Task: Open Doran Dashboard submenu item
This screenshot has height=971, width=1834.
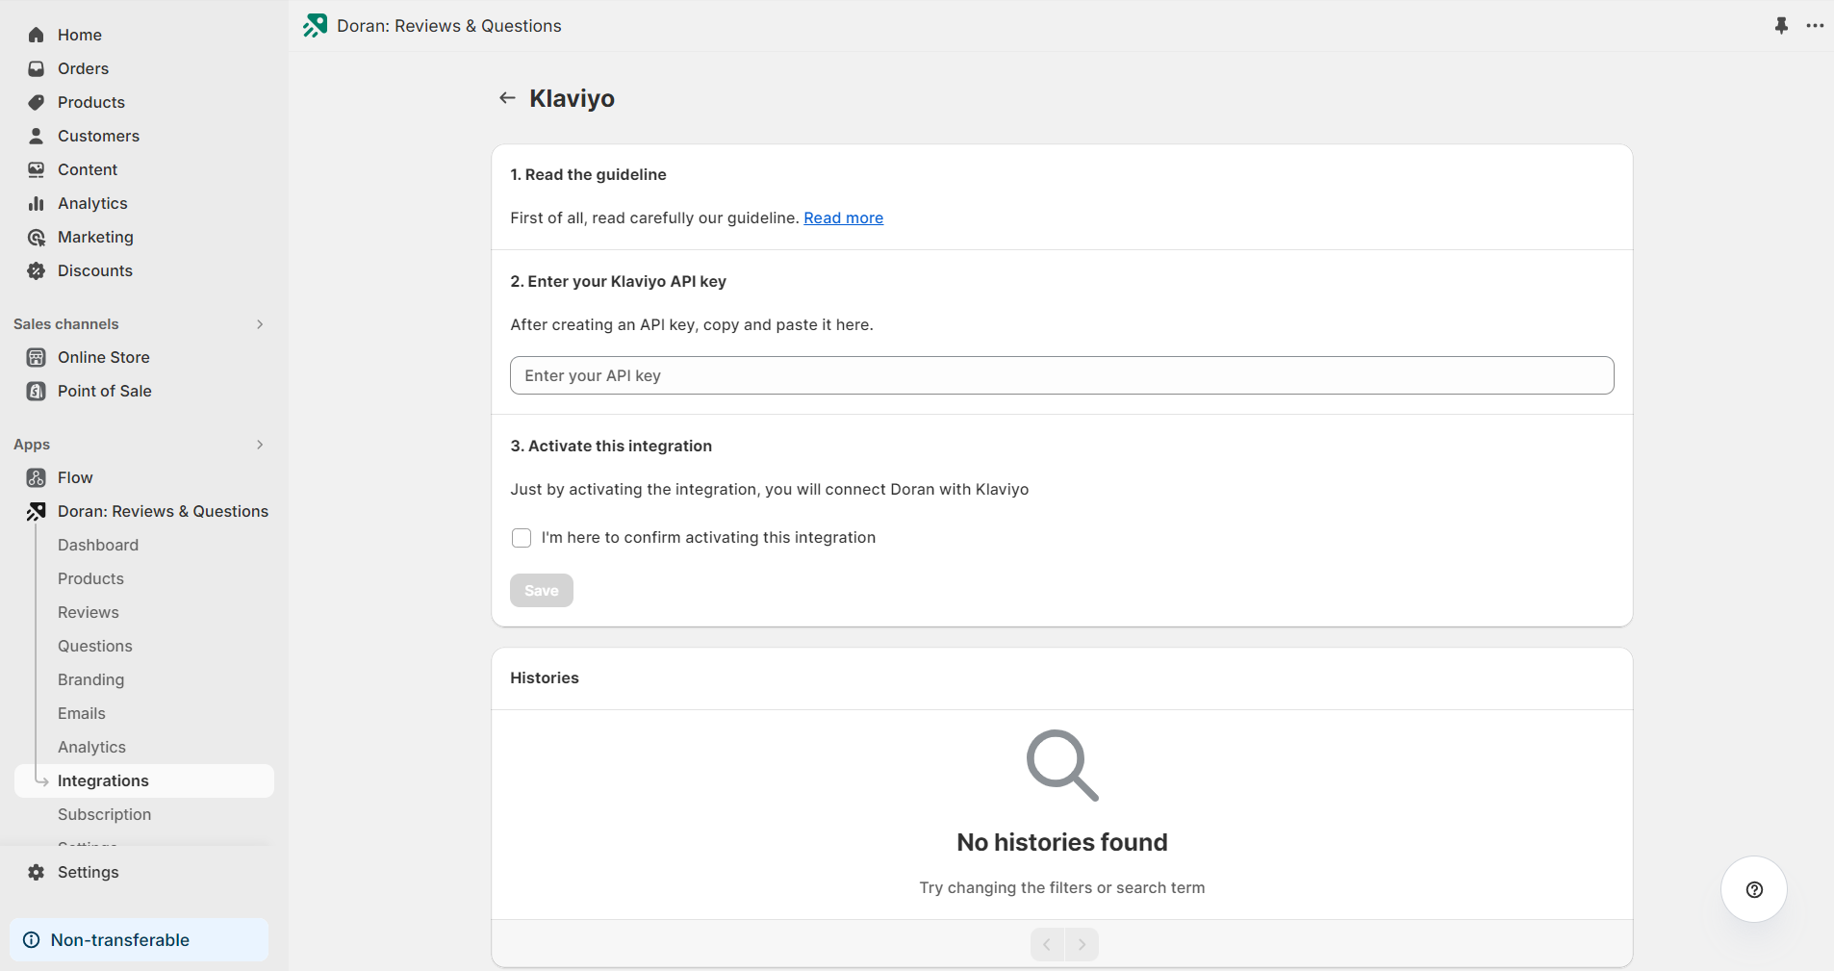Action: [98, 545]
